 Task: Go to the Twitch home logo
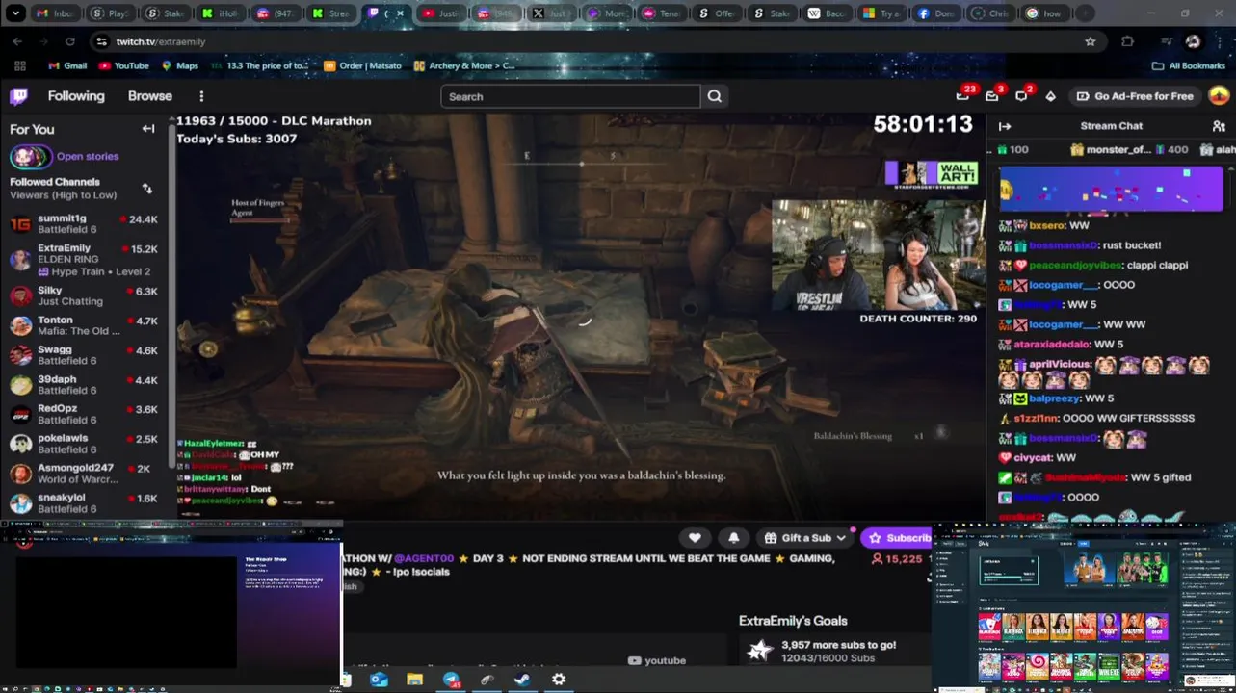coord(19,96)
